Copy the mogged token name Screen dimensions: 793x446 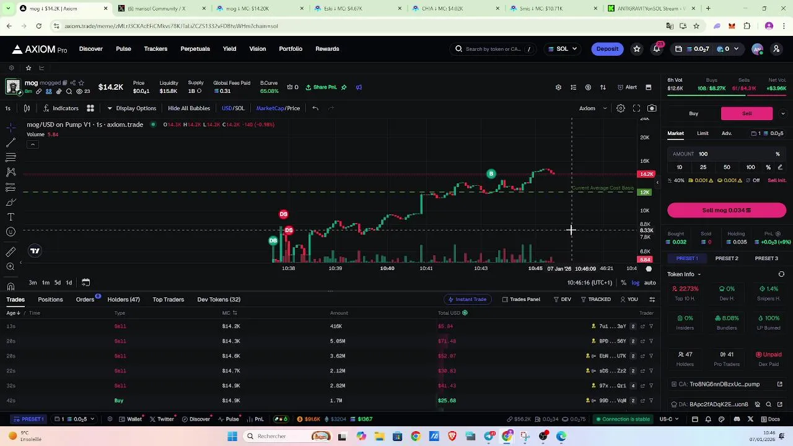point(64,83)
